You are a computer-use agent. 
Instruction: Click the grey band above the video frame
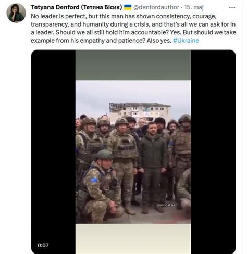133,65
